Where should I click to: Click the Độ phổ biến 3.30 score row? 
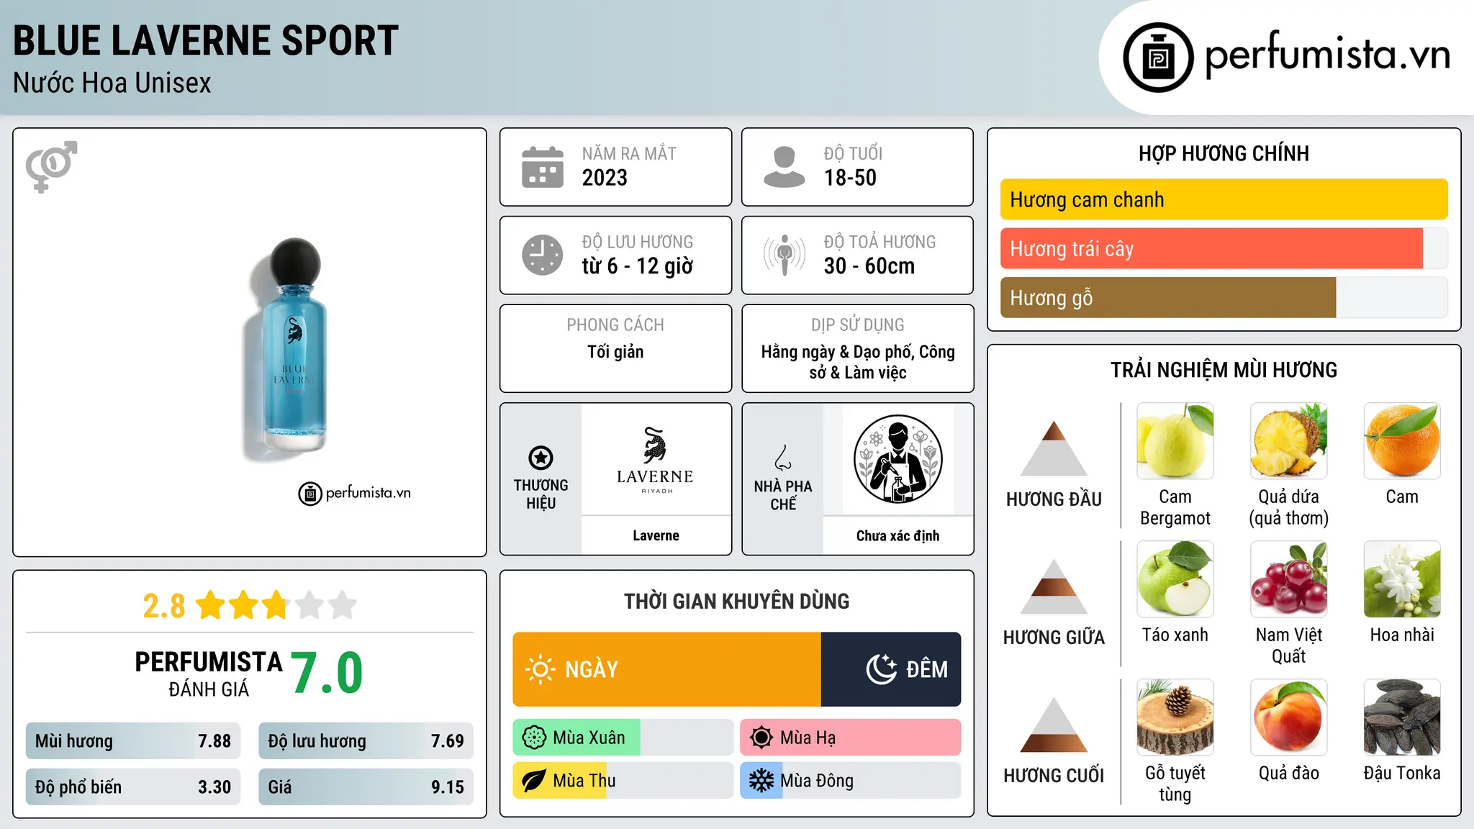click(x=132, y=787)
